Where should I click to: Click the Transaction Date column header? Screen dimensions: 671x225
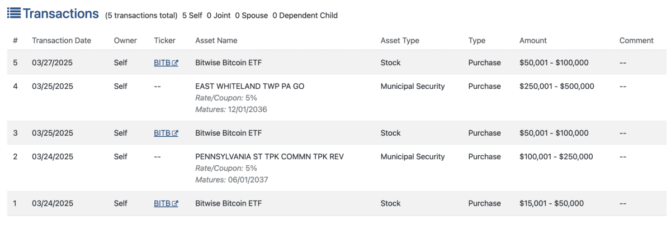[62, 41]
